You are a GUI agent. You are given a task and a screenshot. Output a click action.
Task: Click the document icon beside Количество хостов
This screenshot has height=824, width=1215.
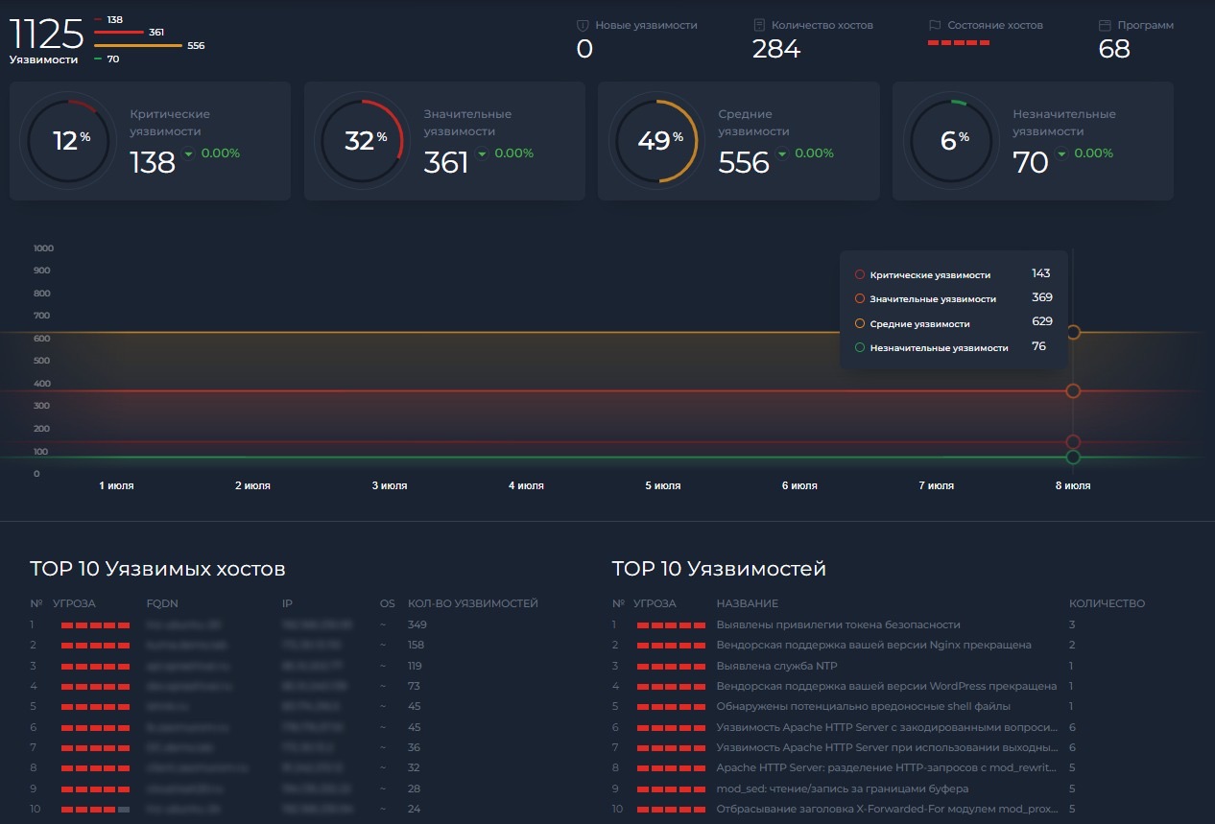(x=759, y=26)
